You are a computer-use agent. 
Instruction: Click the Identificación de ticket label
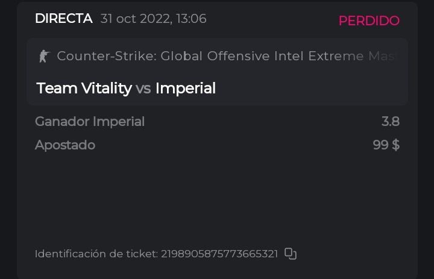coord(96,254)
